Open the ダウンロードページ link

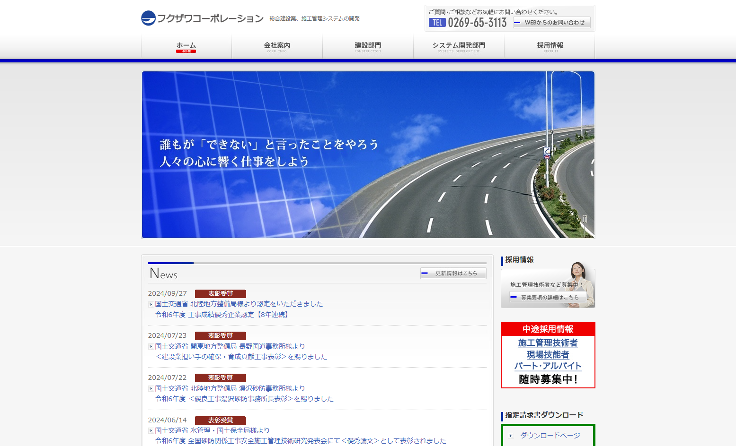click(550, 435)
